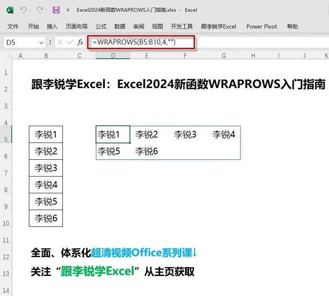The height and width of the screenshot is (296, 329).
Task: Click the Select All corner triangle
Action: 8,55
